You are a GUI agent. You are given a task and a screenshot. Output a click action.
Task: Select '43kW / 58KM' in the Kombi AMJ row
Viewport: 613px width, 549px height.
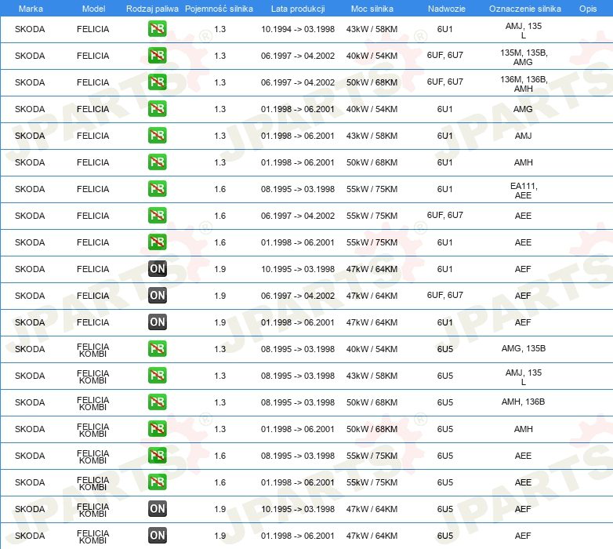tap(372, 376)
